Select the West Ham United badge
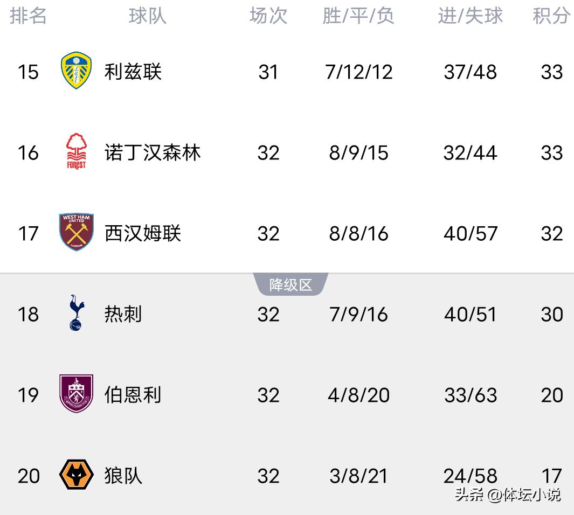The width and height of the screenshot is (574, 515). click(x=76, y=232)
